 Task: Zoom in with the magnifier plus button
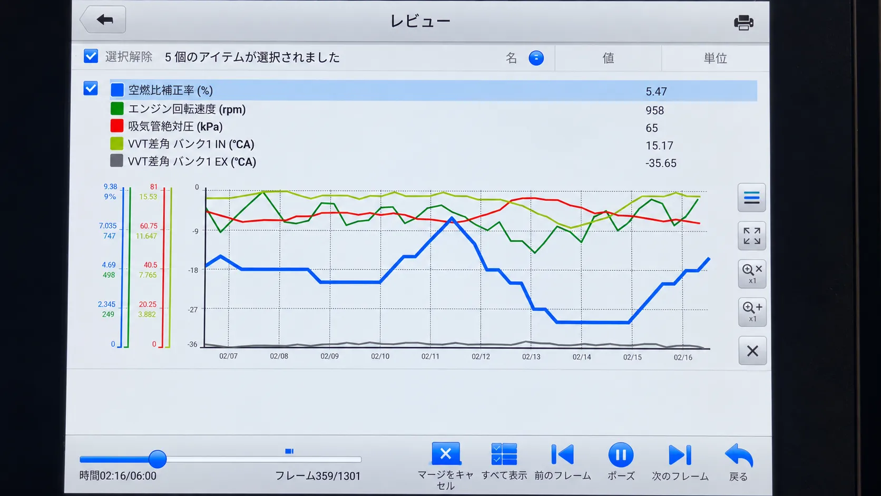point(752,312)
